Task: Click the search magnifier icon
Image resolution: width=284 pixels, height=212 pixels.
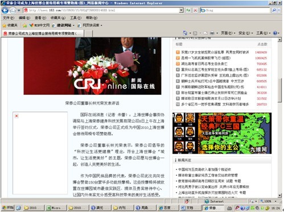Action: [x=274, y=10]
